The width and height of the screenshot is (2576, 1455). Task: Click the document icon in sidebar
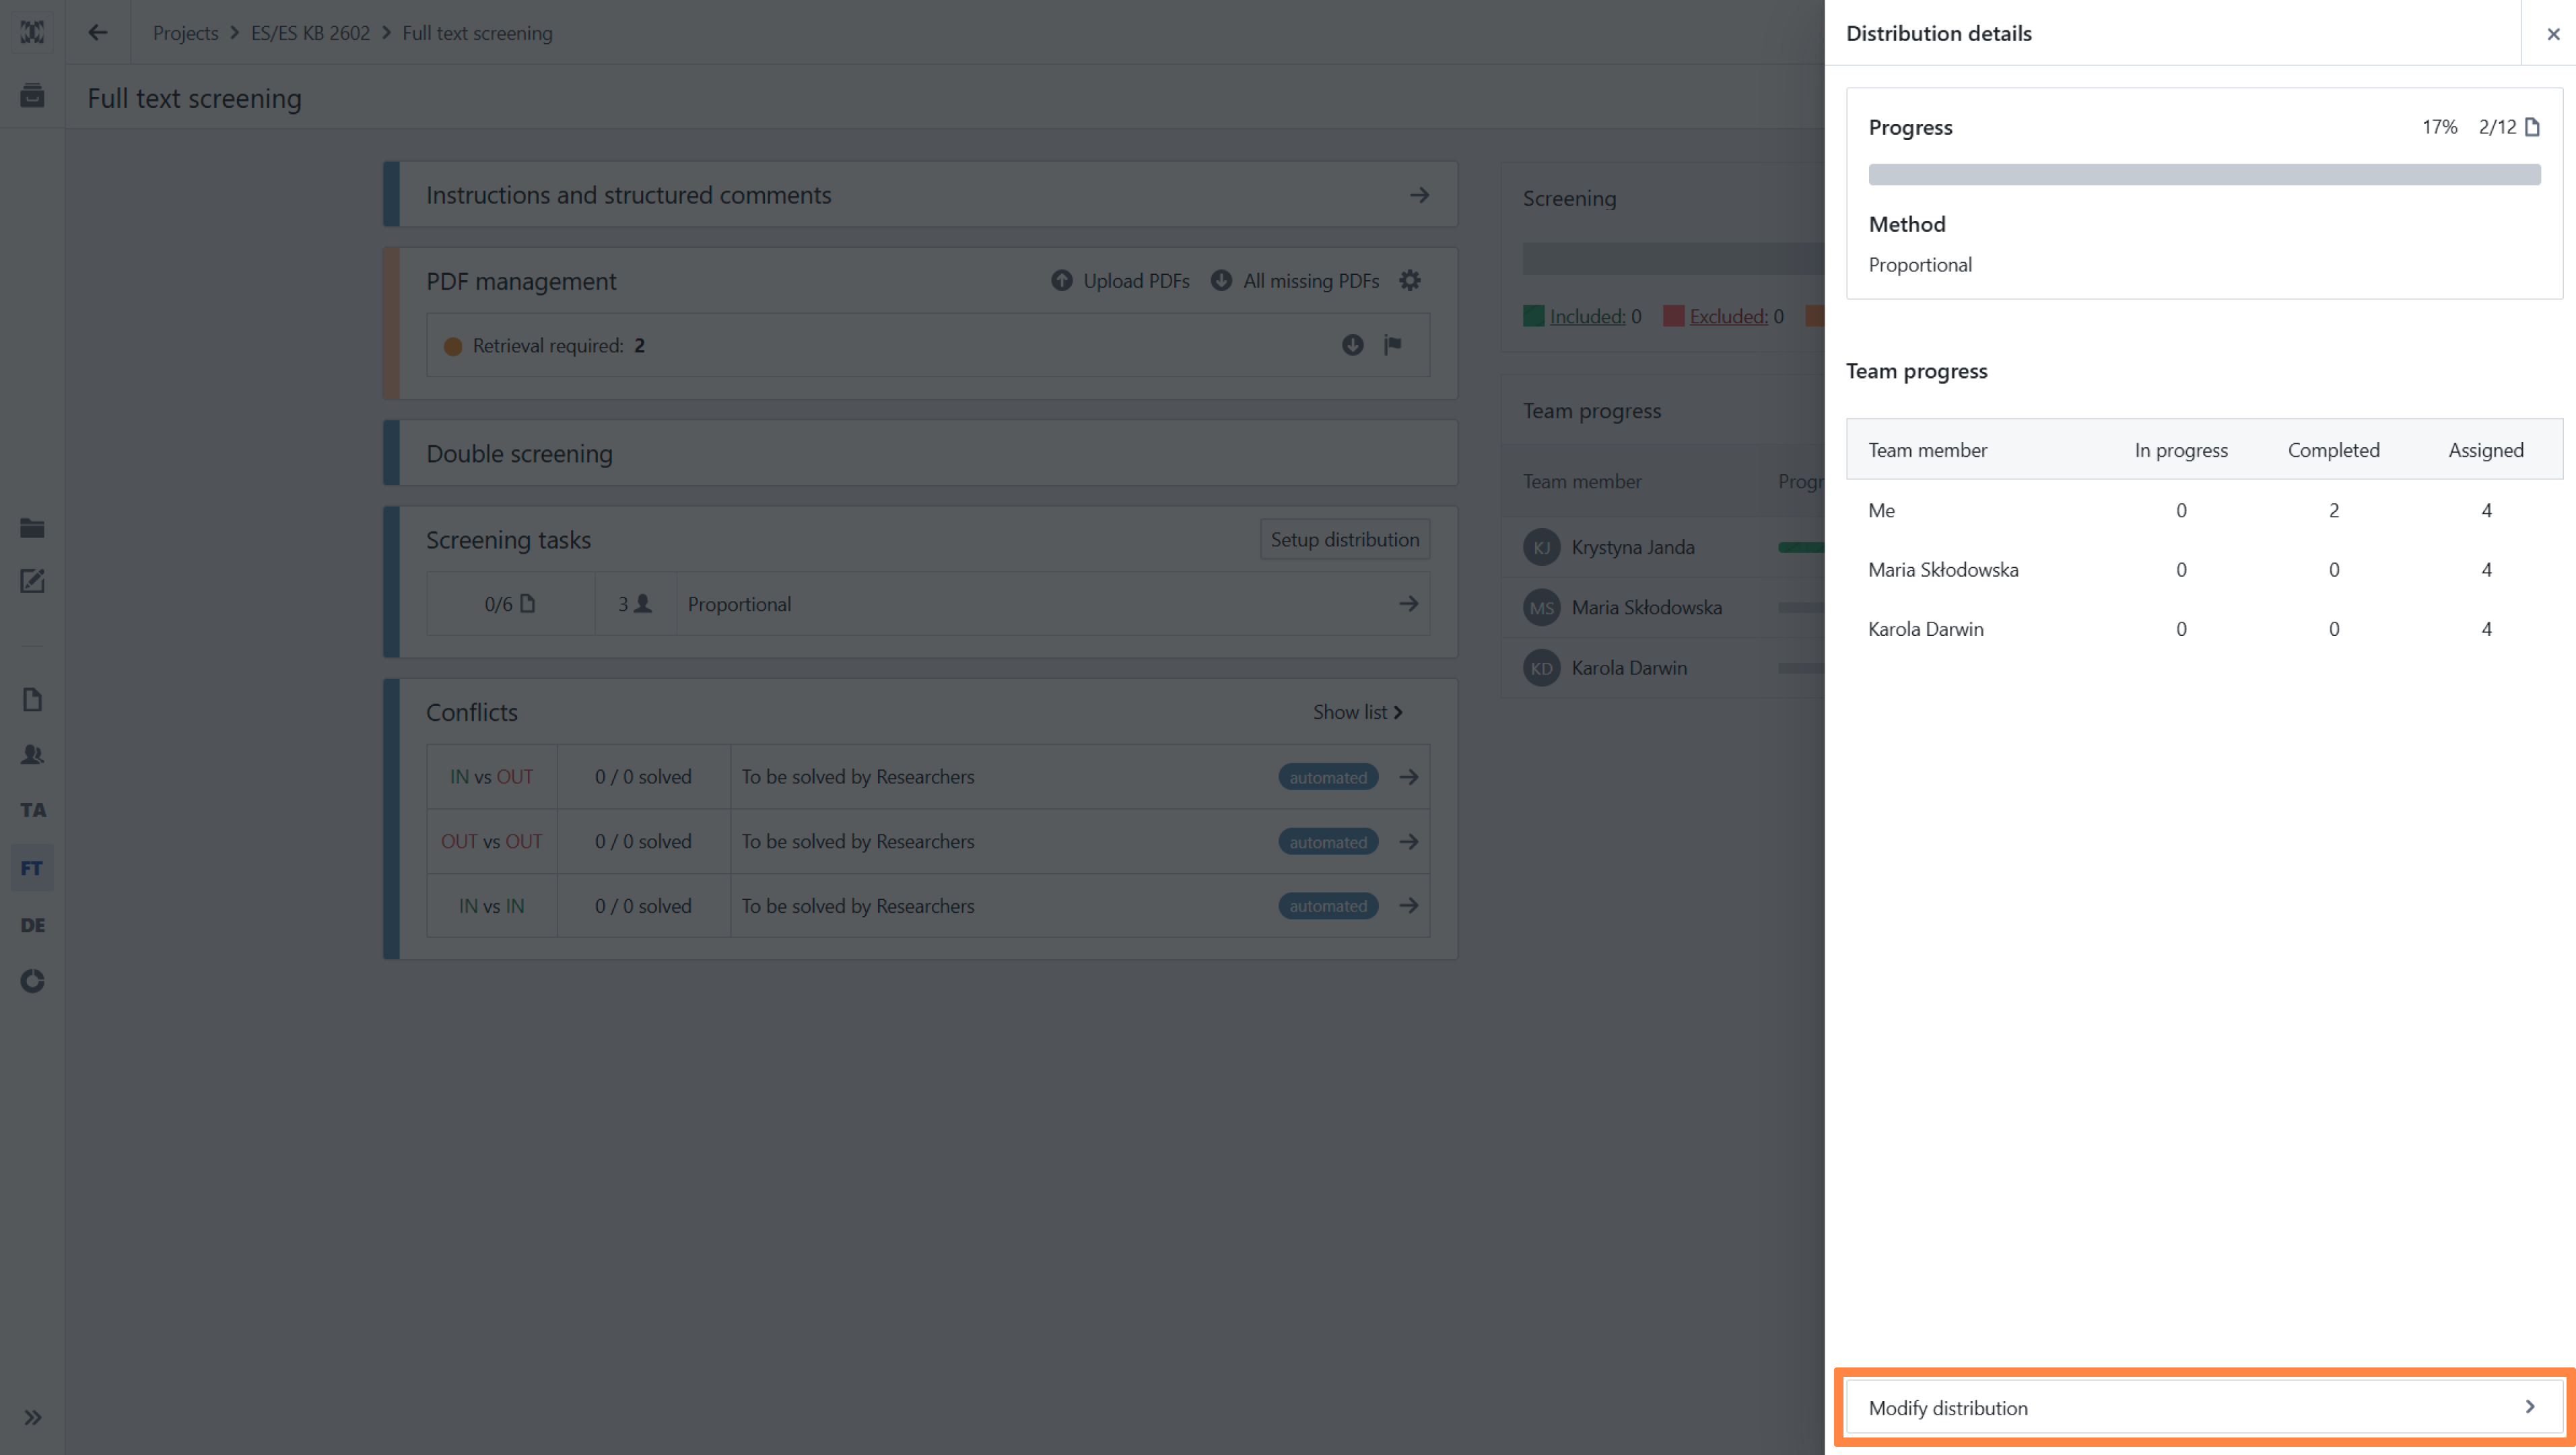pyautogui.click(x=32, y=699)
